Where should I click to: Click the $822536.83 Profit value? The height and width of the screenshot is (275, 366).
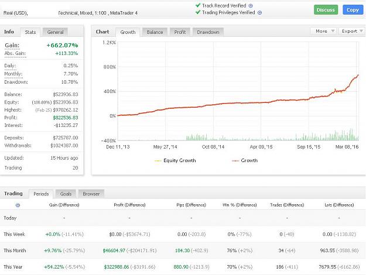(x=66, y=118)
